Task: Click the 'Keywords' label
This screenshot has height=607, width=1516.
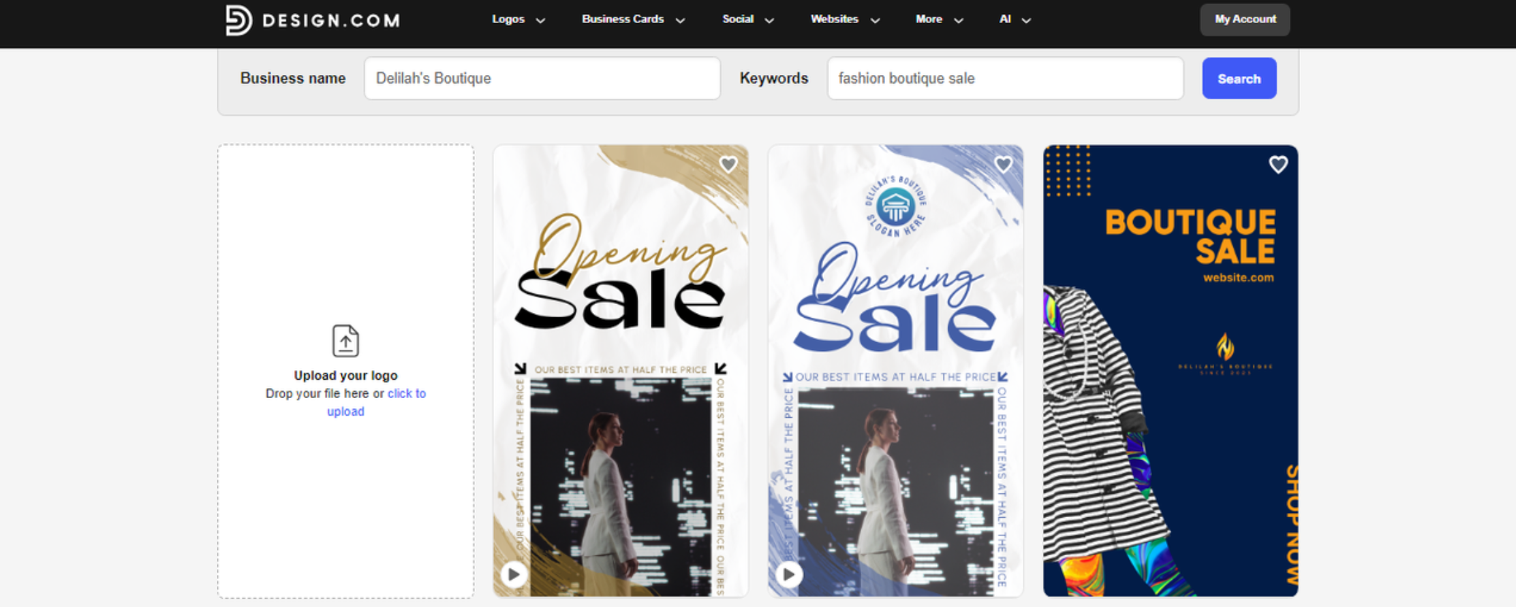Action: click(x=774, y=78)
